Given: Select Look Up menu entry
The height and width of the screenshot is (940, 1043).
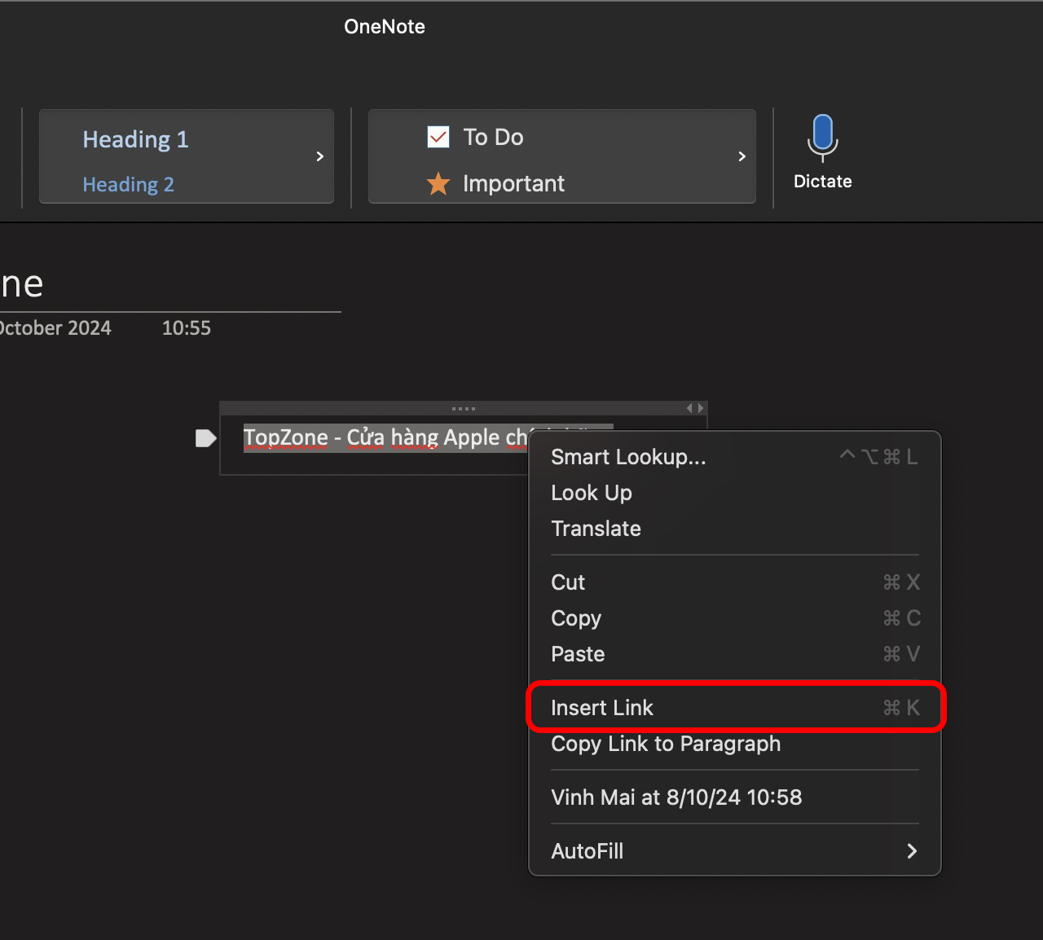Looking at the screenshot, I should pos(735,493).
